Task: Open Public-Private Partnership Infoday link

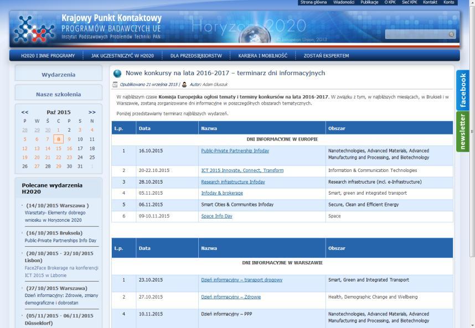Action: click(x=235, y=150)
